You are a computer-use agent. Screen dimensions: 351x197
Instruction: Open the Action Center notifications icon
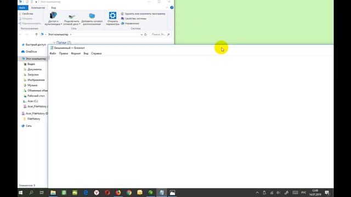point(327,193)
